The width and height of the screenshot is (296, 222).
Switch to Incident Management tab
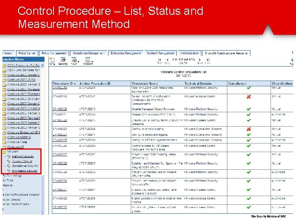point(161,53)
